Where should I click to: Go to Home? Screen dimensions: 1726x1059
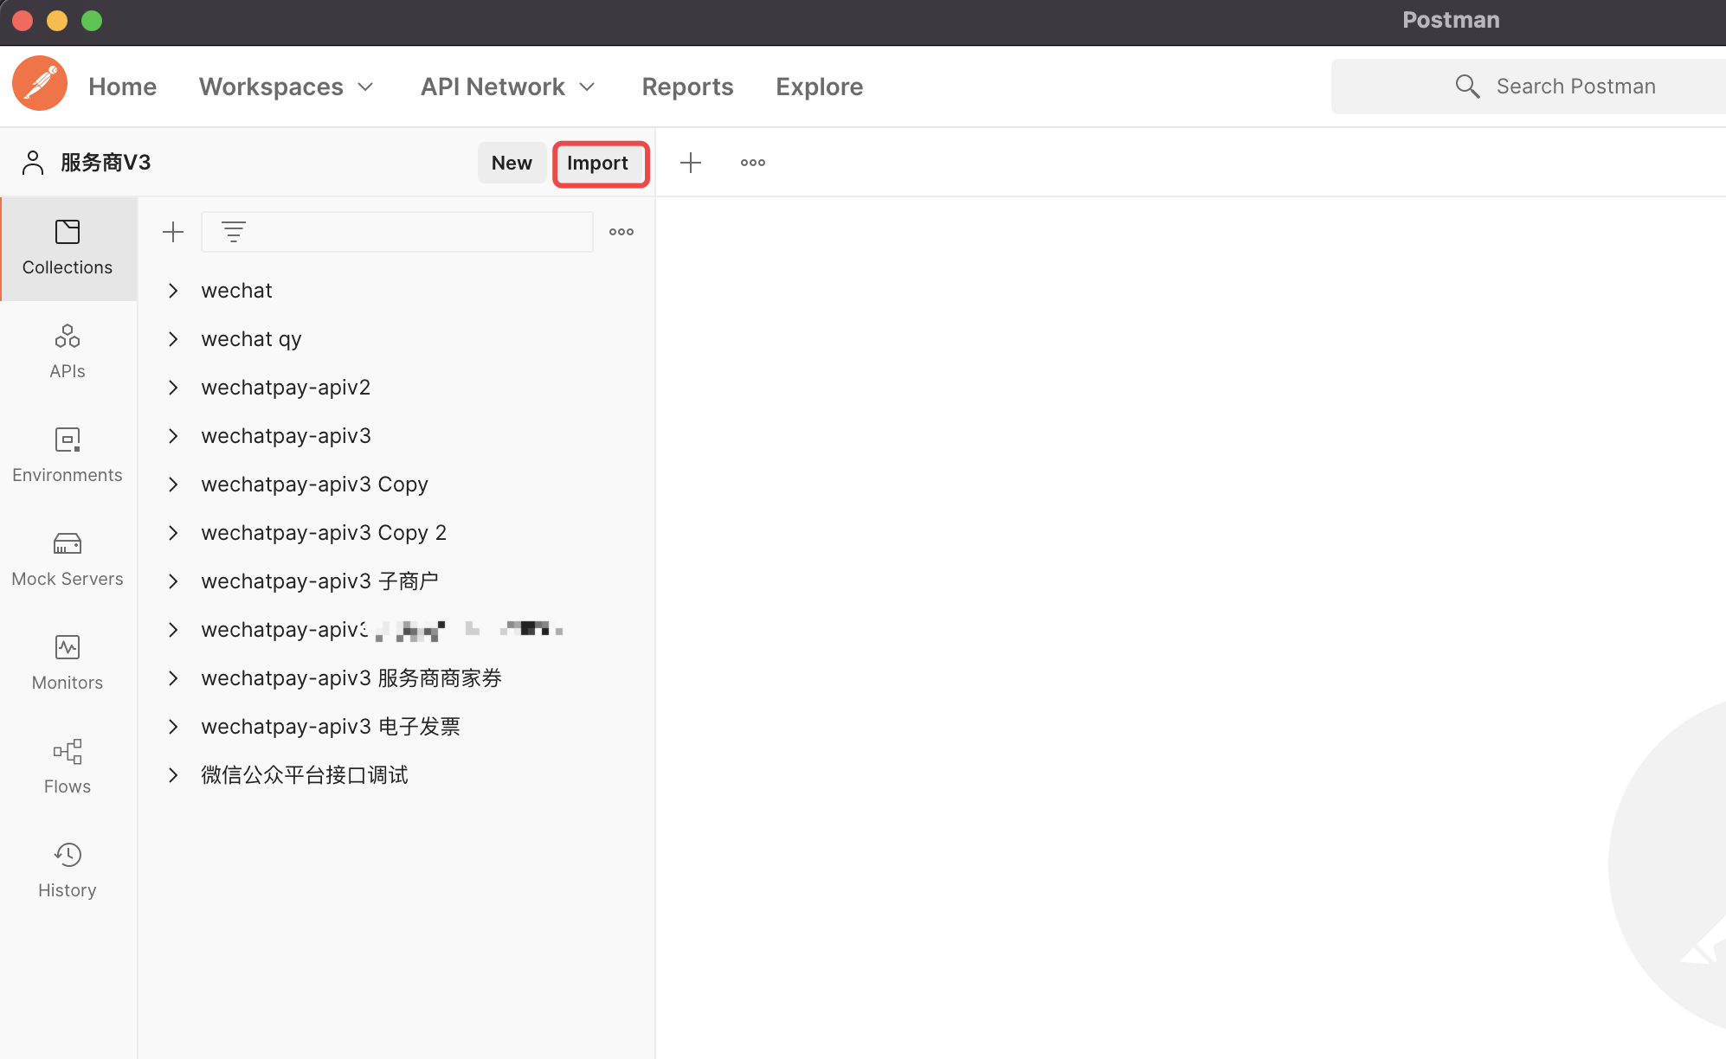pyautogui.click(x=122, y=87)
